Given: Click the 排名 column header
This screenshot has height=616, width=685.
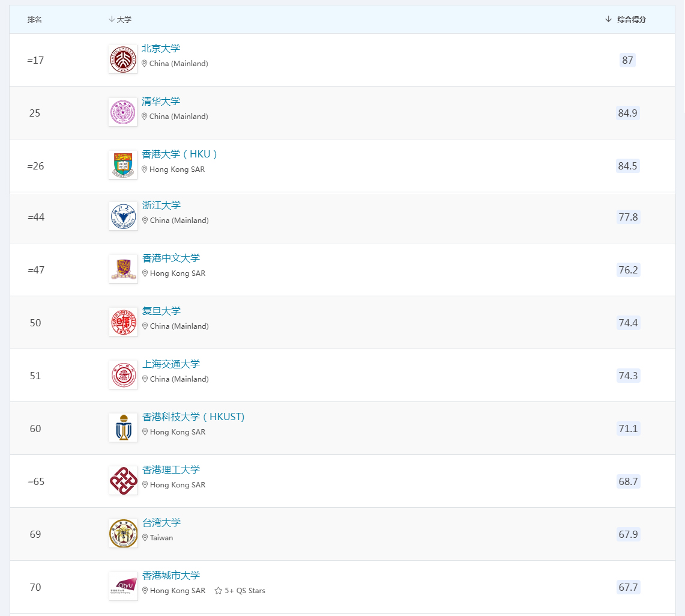Looking at the screenshot, I should coord(35,20).
